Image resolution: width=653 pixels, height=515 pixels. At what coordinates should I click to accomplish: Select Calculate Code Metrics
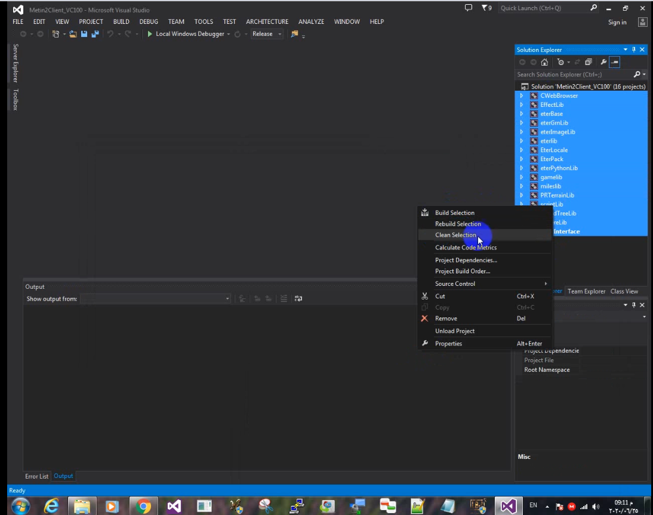click(485, 247)
